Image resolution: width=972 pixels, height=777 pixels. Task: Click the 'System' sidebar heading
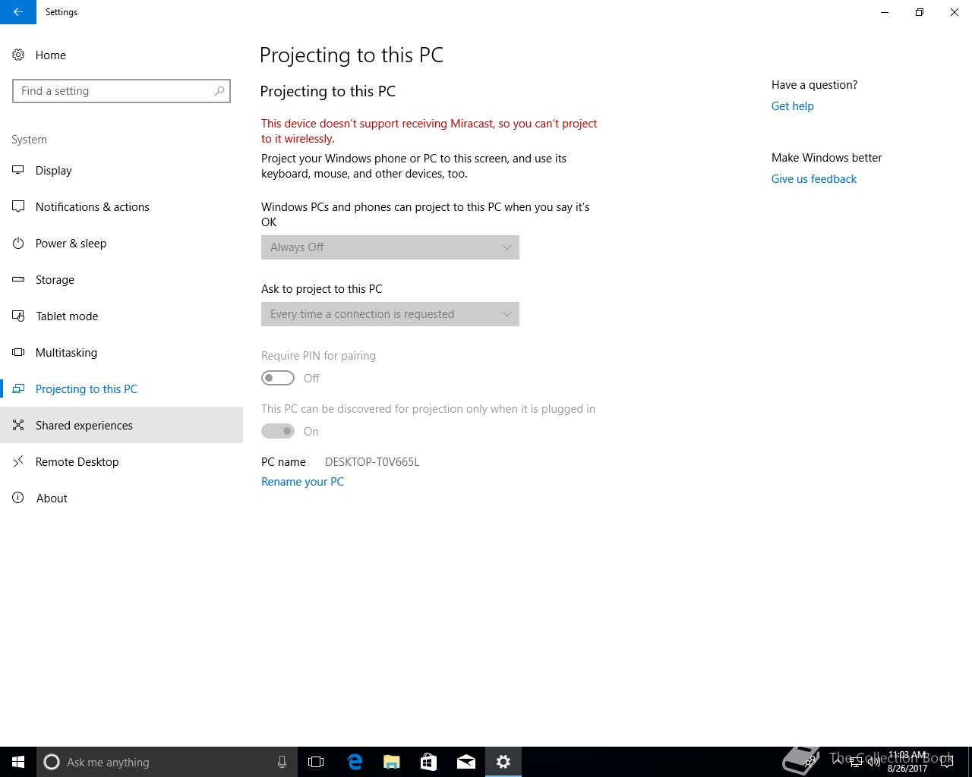(x=29, y=140)
